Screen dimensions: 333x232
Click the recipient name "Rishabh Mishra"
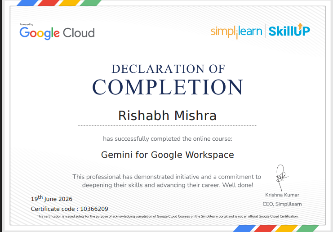point(167,116)
